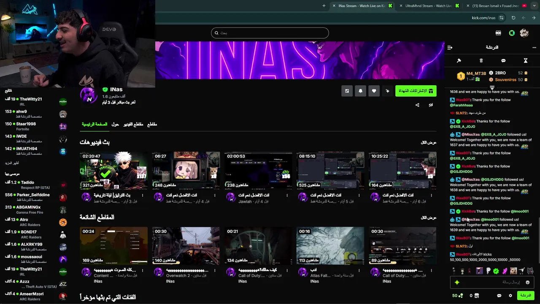Click the chat bubble icon beside the gear
The height and width of the screenshot is (304, 540).
(499, 296)
